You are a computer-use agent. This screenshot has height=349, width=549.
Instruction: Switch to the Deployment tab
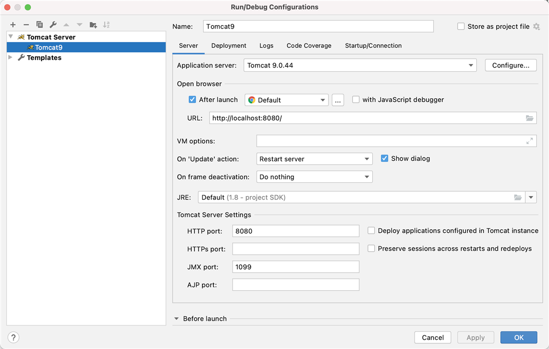tap(229, 46)
